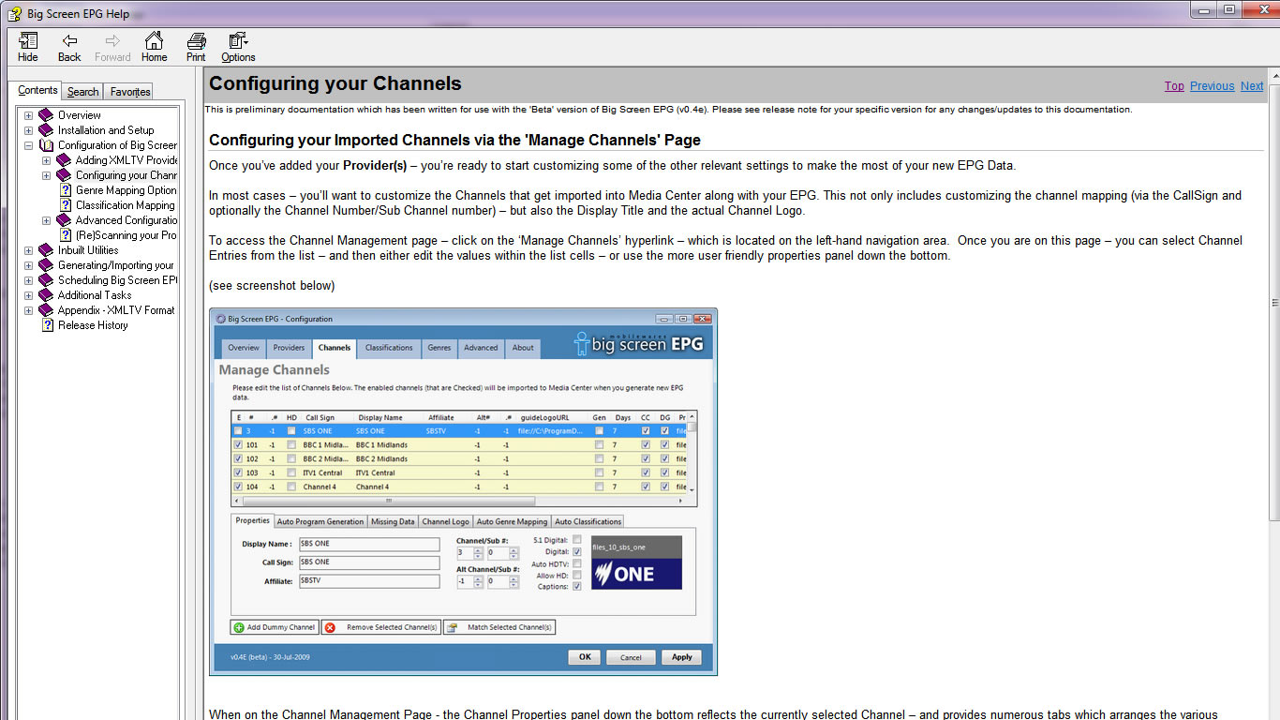This screenshot has height=720, width=1280.
Task: Click the help icon in the title bar
Action: point(15,14)
